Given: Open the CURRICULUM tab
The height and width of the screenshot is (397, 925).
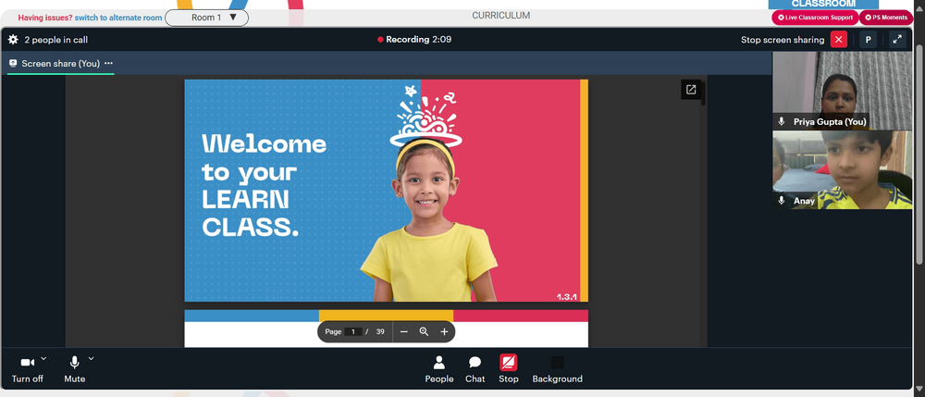Looking at the screenshot, I should pos(500,16).
